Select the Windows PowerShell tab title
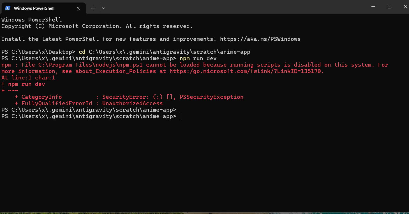This screenshot has height=214, width=409. pyautogui.click(x=34, y=8)
